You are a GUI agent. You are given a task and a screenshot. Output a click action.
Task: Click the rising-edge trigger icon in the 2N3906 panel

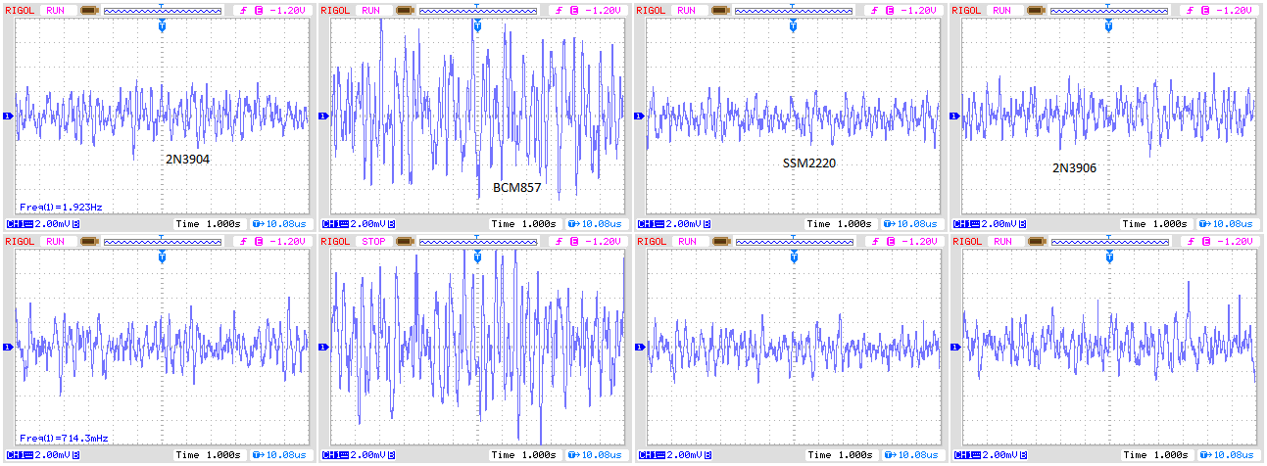(x=1192, y=10)
